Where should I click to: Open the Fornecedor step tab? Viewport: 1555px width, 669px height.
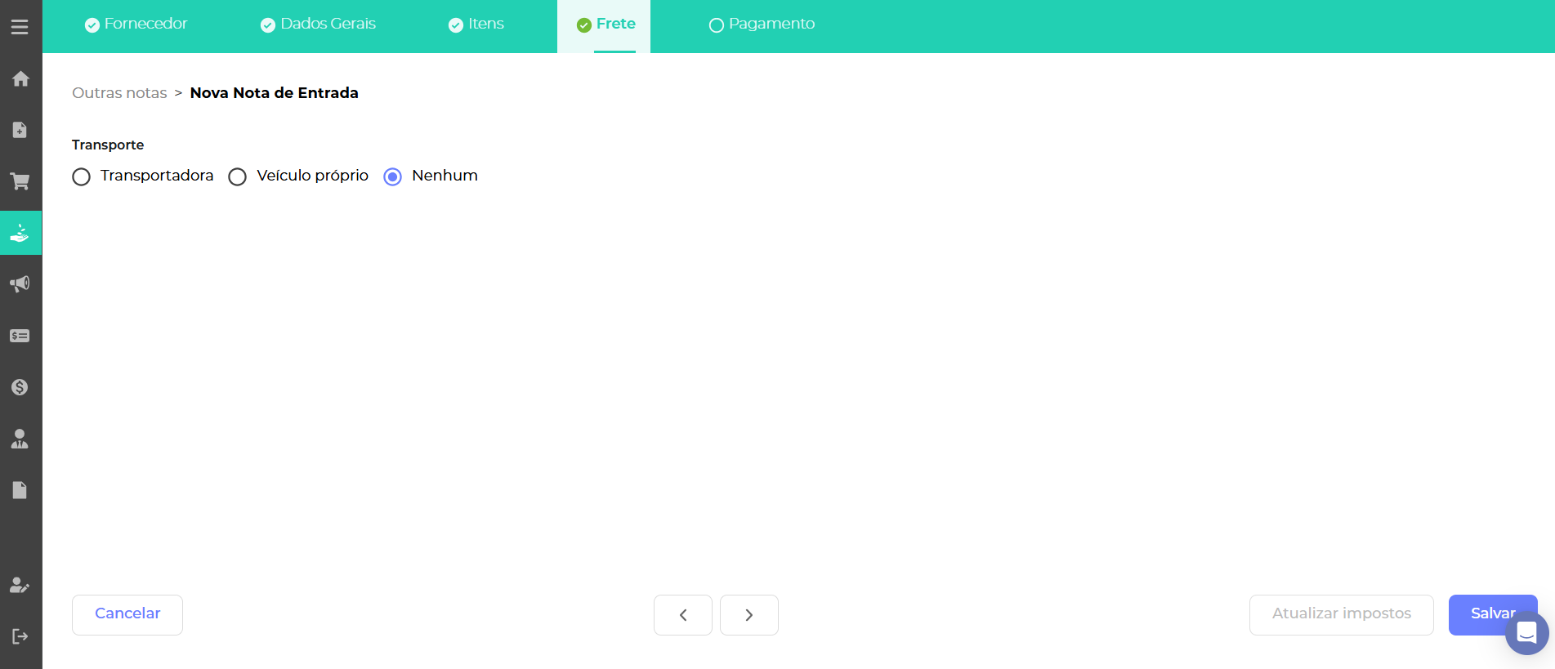pos(136,25)
